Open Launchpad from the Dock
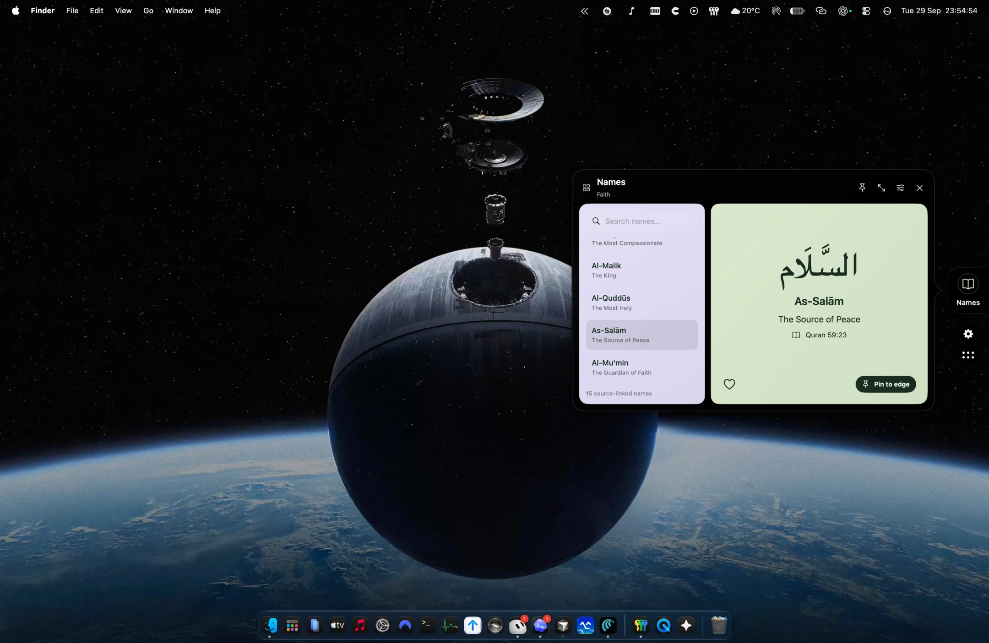This screenshot has width=989, height=643. click(292, 625)
